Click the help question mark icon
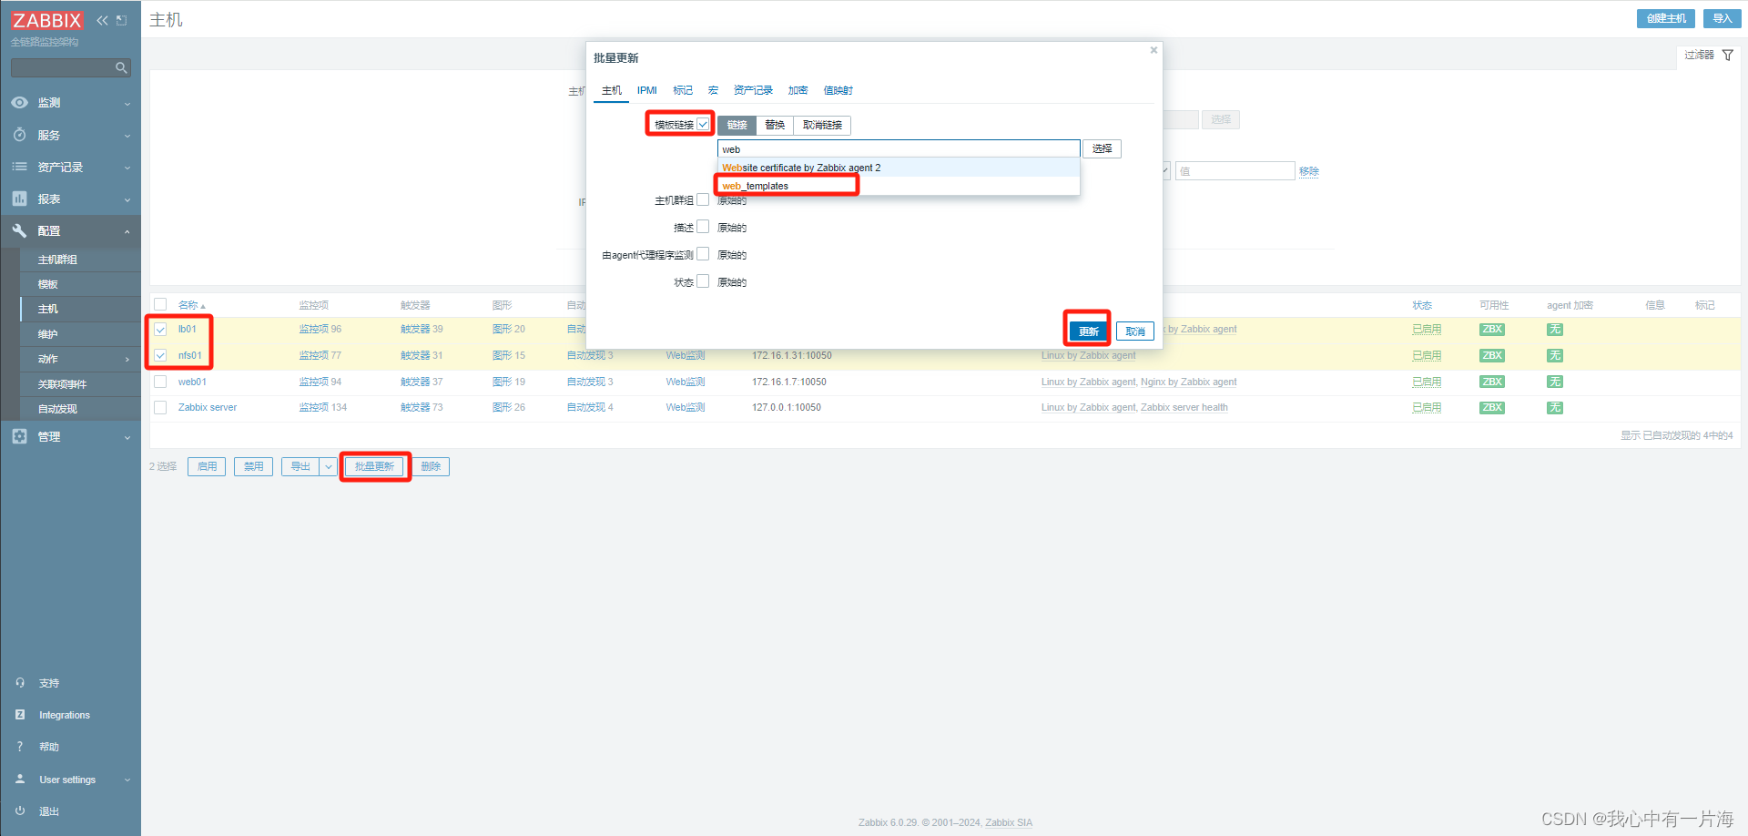 click(20, 747)
